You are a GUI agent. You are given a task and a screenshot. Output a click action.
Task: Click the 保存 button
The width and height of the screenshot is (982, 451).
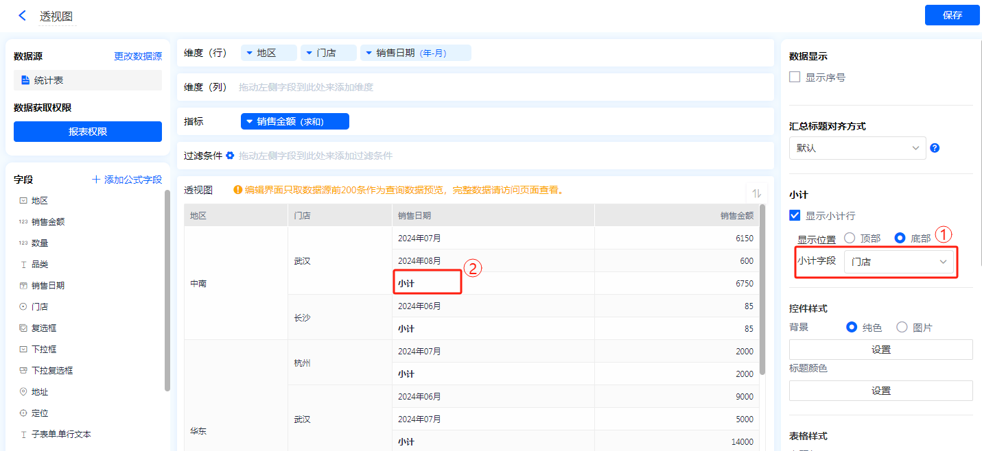(x=952, y=15)
